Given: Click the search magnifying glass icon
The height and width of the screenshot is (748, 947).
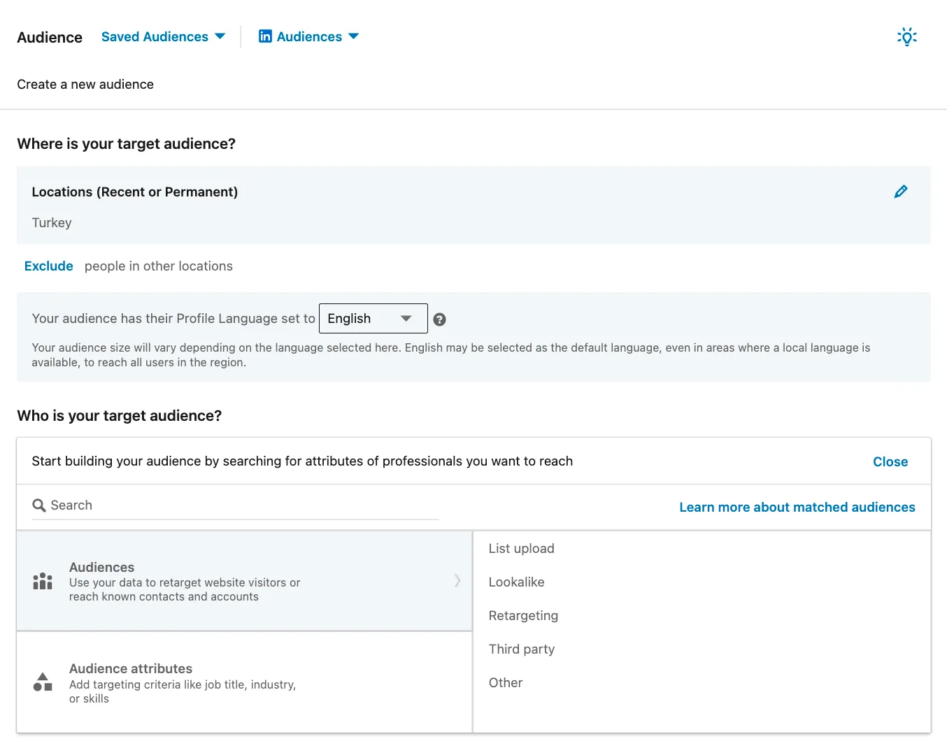Looking at the screenshot, I should 39,505.
